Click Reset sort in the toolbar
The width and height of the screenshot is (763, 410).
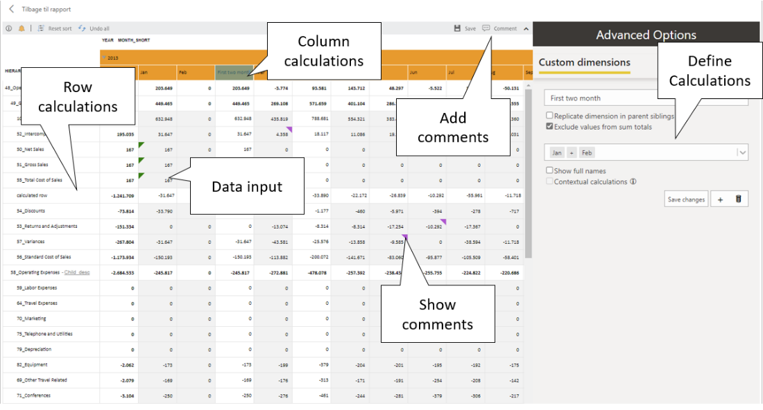55,28
